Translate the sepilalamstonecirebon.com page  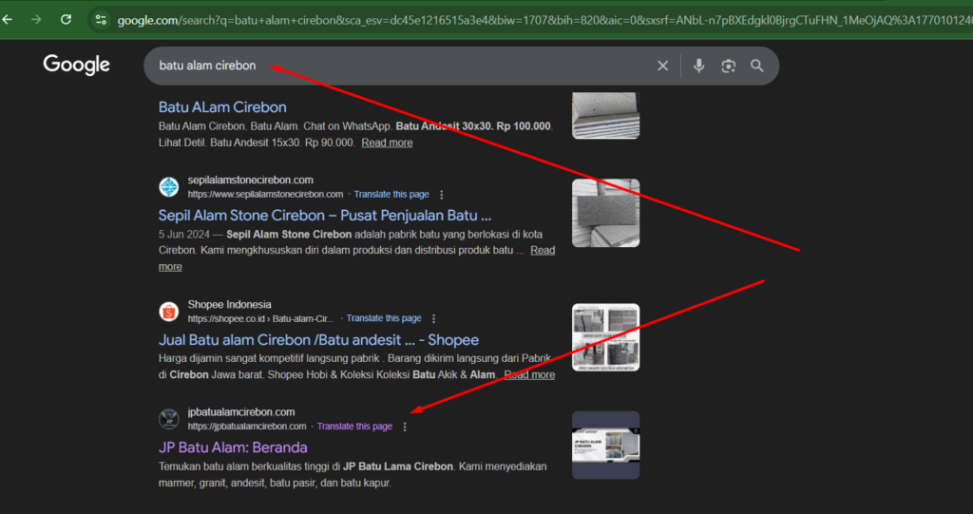click(x=390, y=195)
